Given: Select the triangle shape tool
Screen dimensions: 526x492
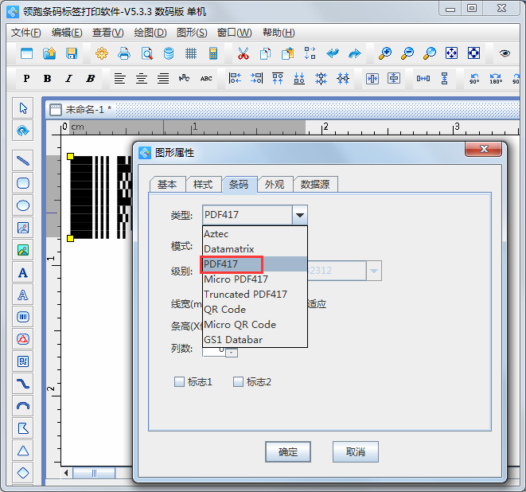Looking at the screenshot, I should 23,451.
